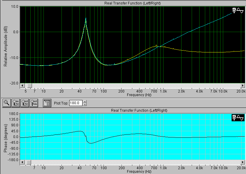This screenshot has height=174, width=246.
Task: Increase Plot Top with up stepper arrow
Action: point(85,102)
